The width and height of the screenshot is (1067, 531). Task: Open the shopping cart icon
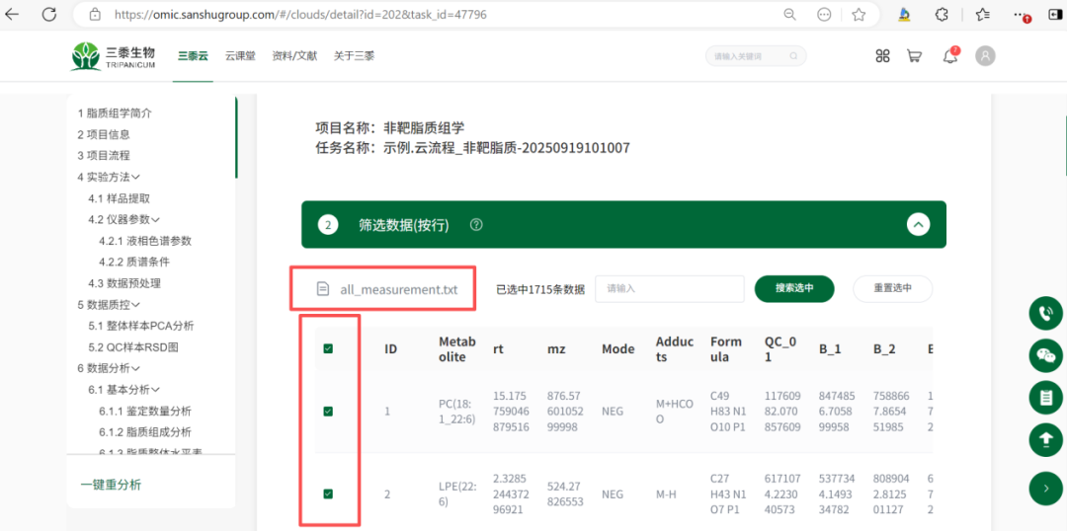click(914, 56)
